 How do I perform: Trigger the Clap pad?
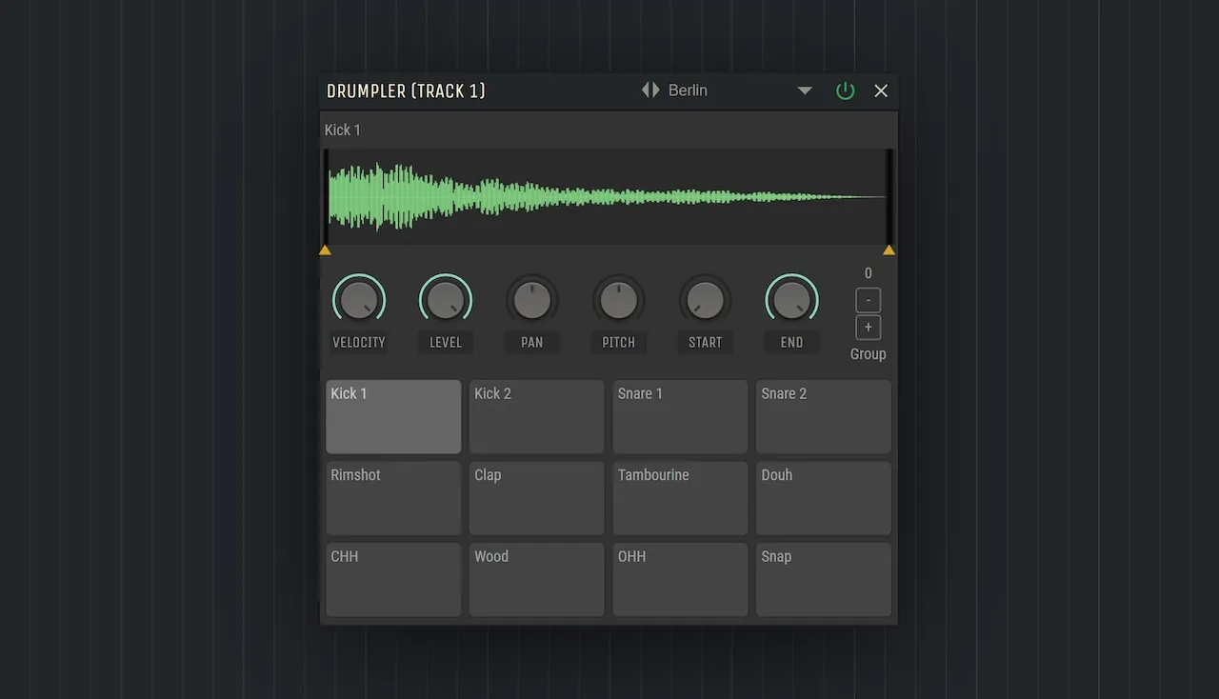[536, 498]
